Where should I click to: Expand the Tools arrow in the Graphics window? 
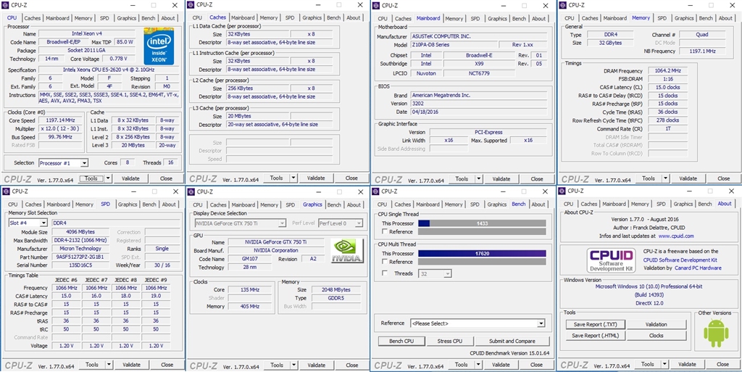(x=294, y=365)
